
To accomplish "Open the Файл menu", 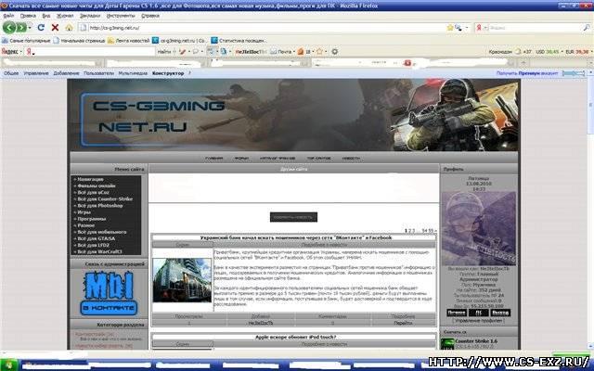I will (x=8, y=16).
